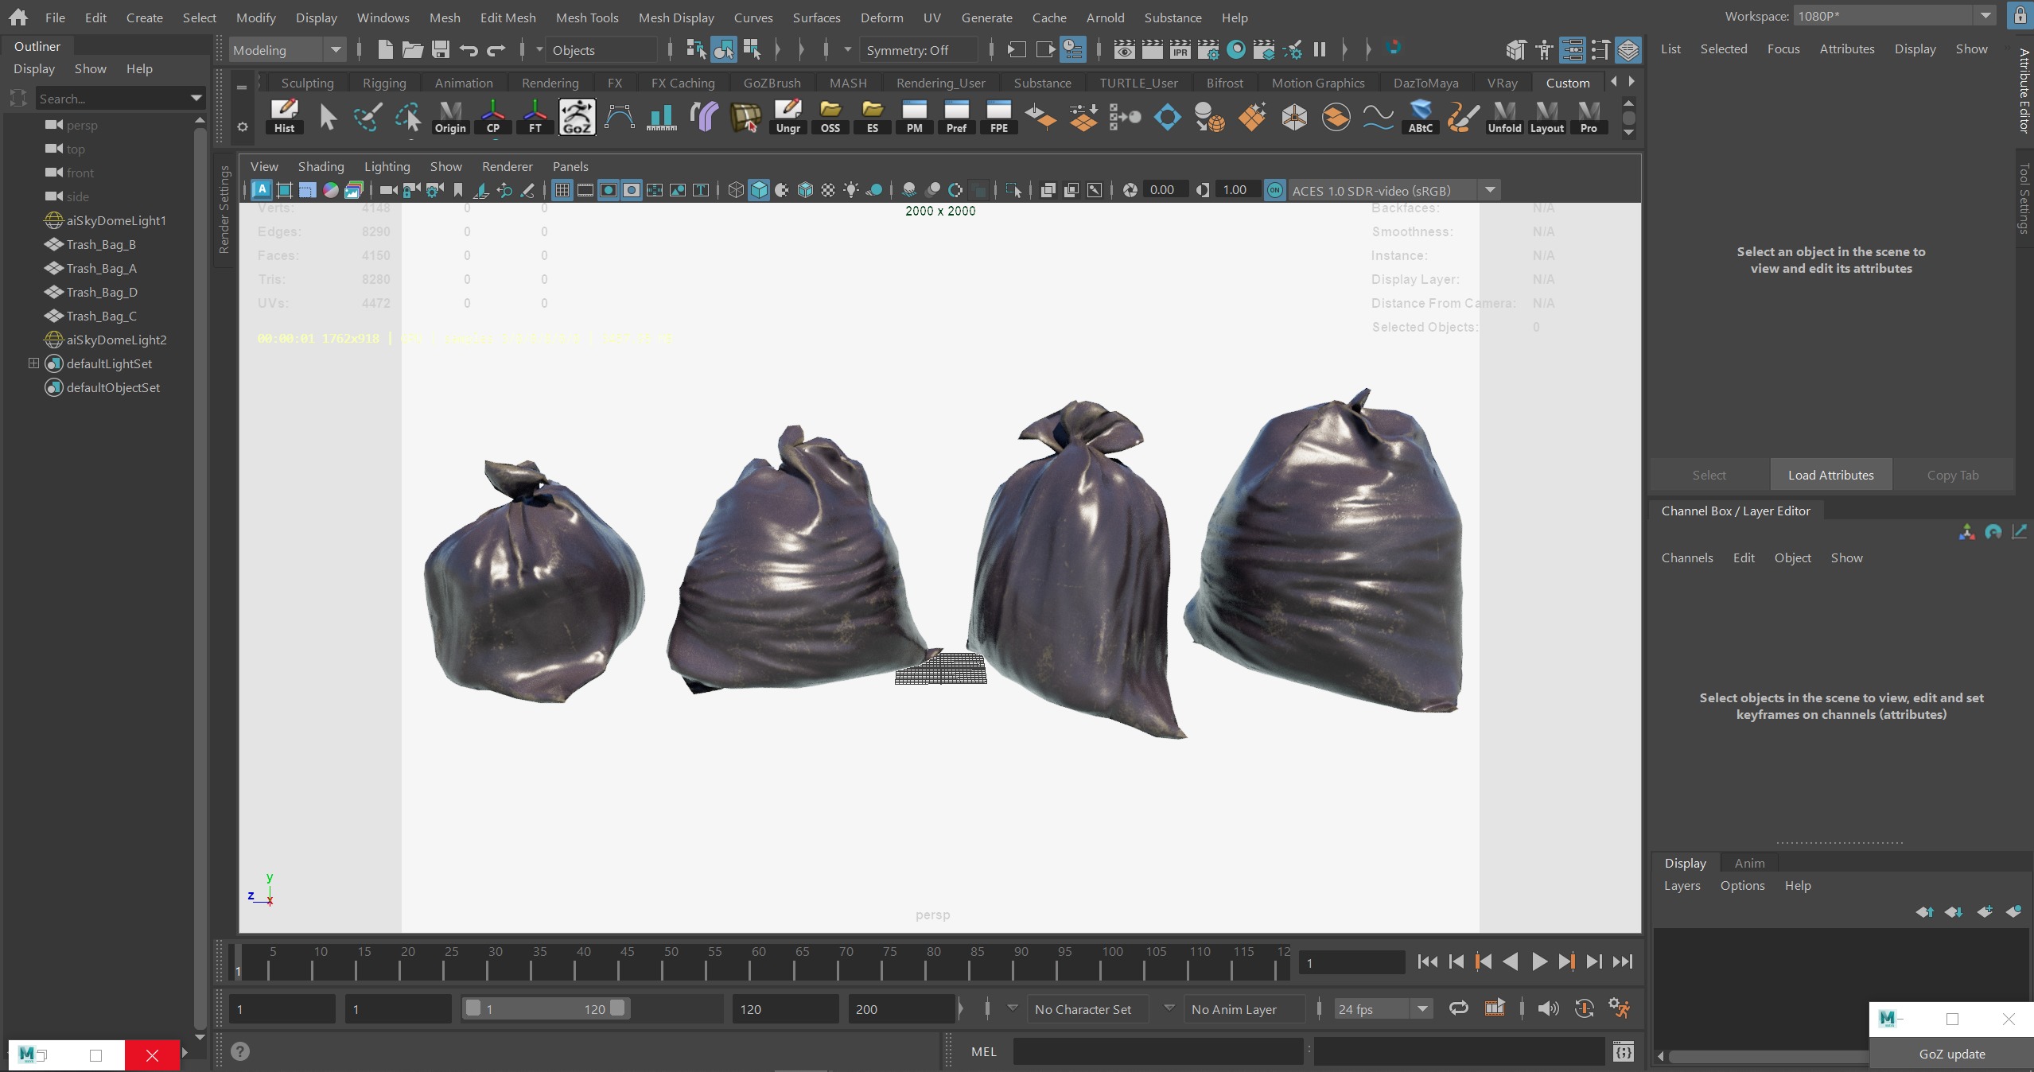Open the animation preferences icon
2034x1072 pixels.
[1620, 1008]
